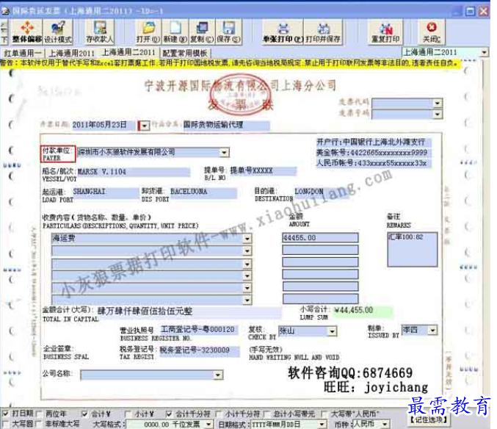This screenshot has width=497, height=429.
Task: Click the business register field 工商登记号-粤000120
Action: click(x=199, y=330)
